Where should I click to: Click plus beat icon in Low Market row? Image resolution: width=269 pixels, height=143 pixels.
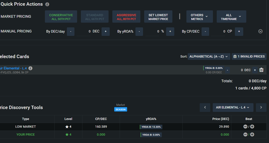(x=252, y=127)
